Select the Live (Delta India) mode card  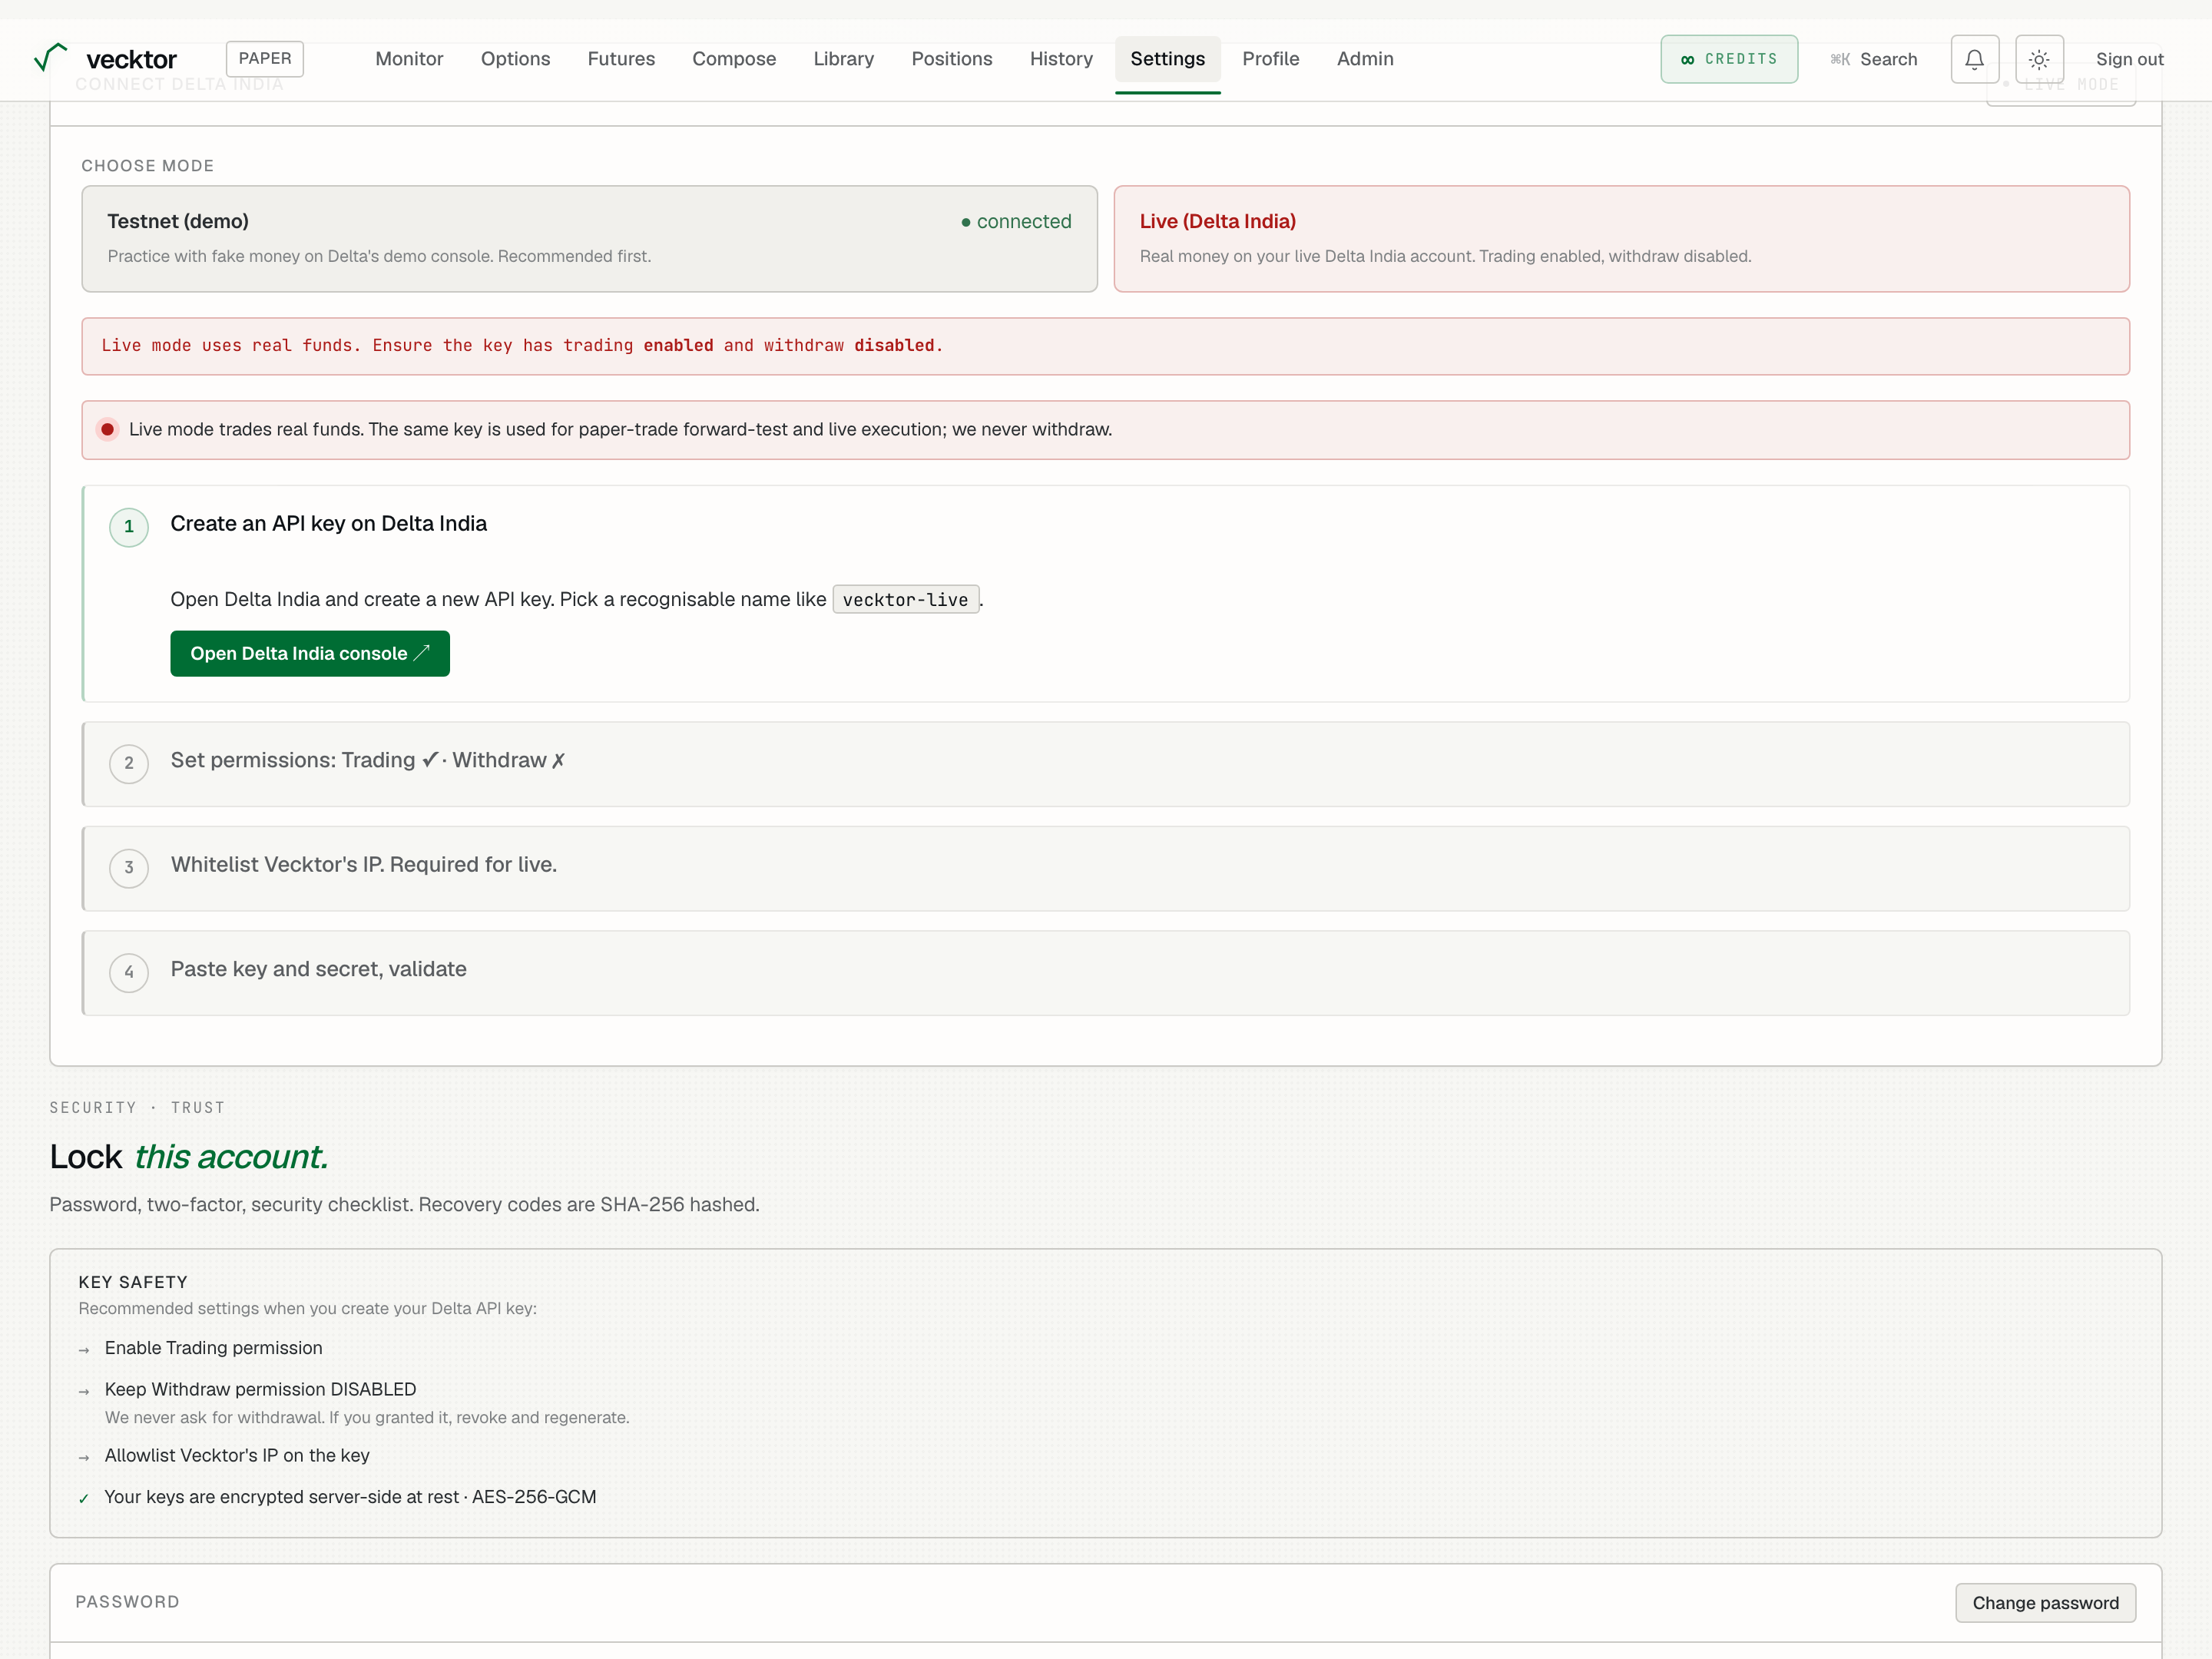coord(1621,239)
